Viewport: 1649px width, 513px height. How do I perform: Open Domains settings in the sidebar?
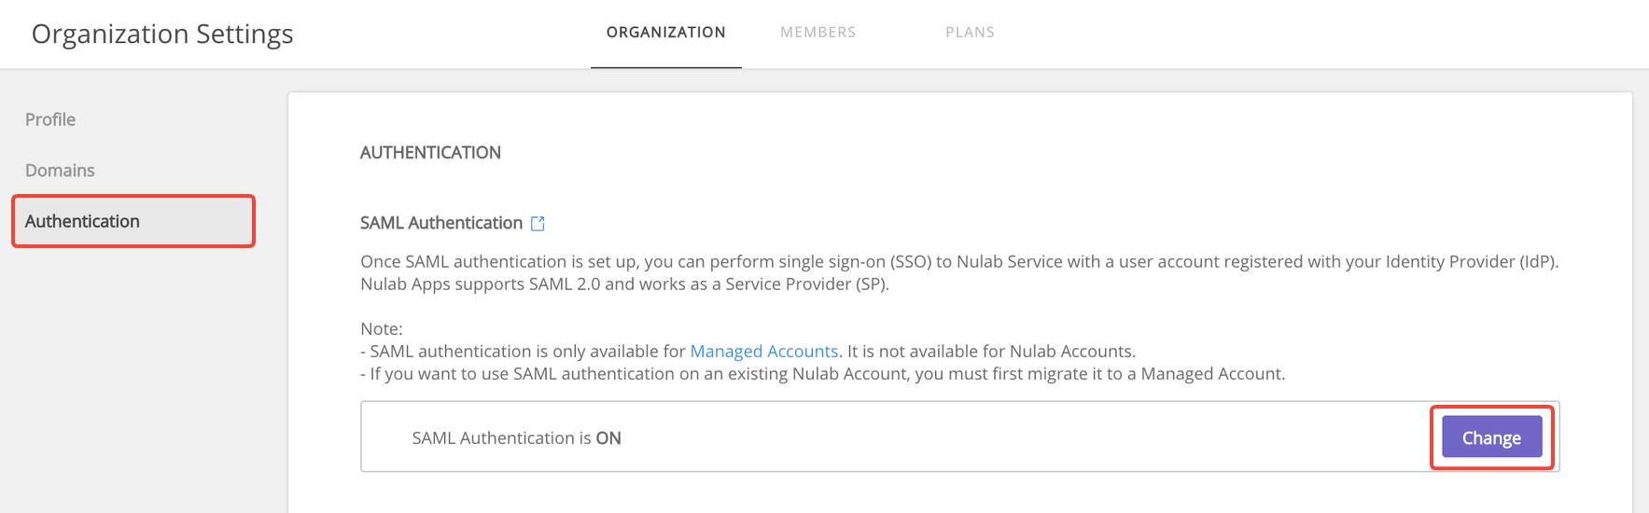pos(60,170)
